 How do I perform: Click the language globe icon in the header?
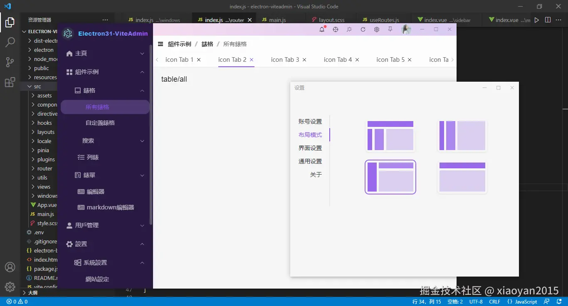(x=336, y=29)
